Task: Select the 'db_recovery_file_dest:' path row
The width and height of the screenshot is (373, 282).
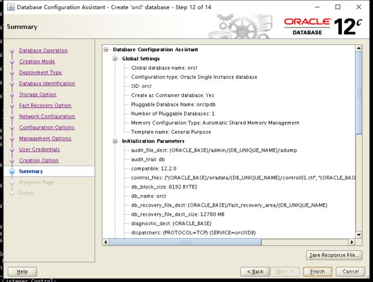Action: pyautogui.click(x=229, y=205)
